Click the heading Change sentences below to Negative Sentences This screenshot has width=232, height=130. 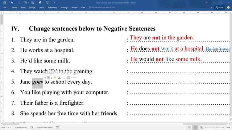[92, 29]
